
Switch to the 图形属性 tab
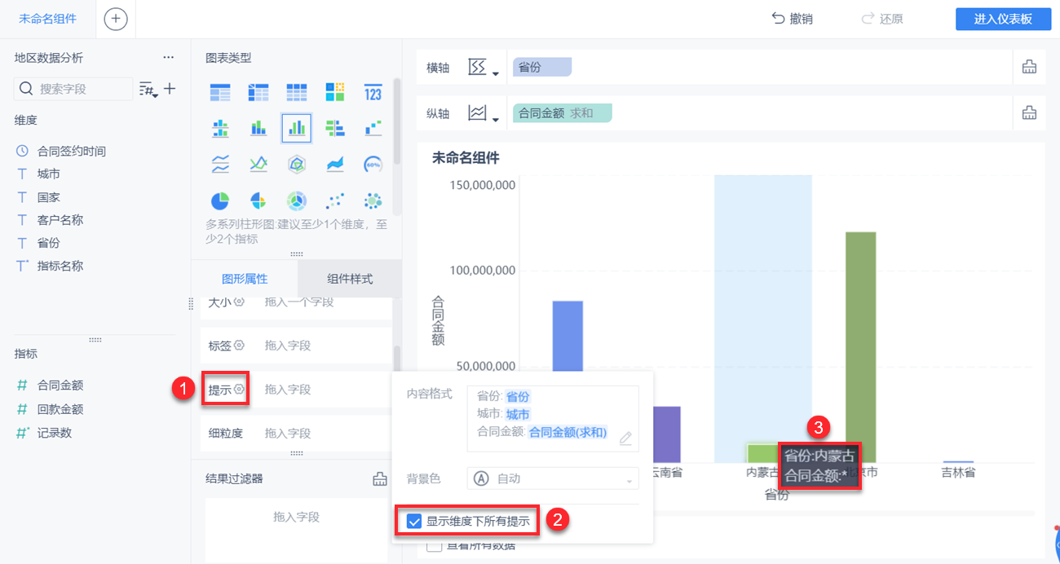(x=245, y=279)
